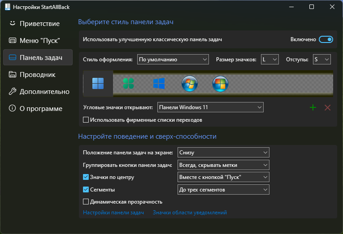
Task: Choose the green clover start button icon
Action: point(129,84)
